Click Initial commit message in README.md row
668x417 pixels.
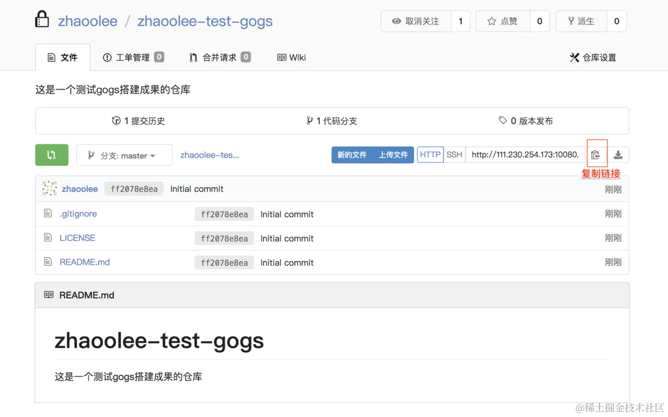pyautogui.click(x=287, y=262)
